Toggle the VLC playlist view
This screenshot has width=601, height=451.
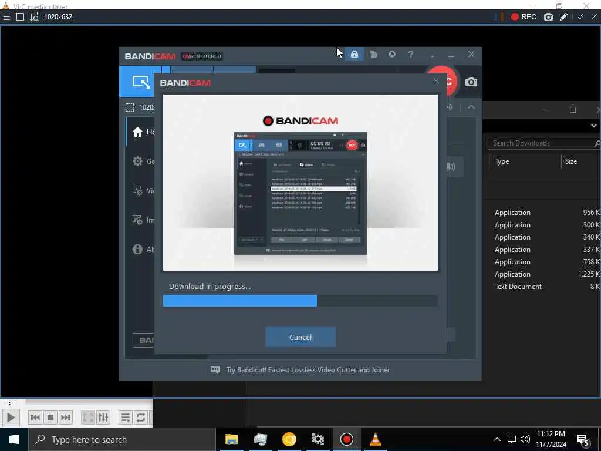126,418
